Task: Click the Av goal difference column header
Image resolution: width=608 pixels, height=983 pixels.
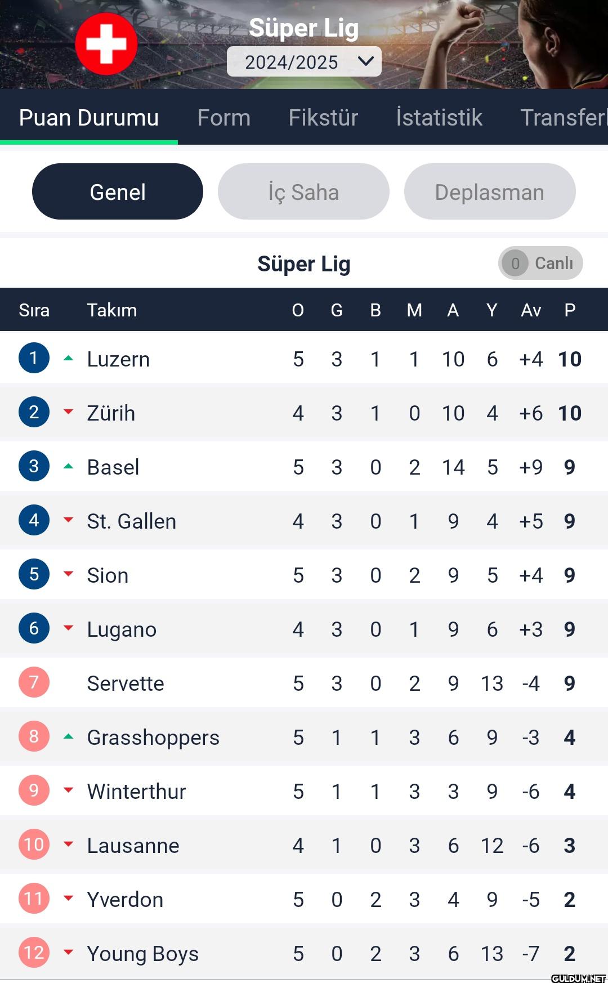Action: (531, 310)
